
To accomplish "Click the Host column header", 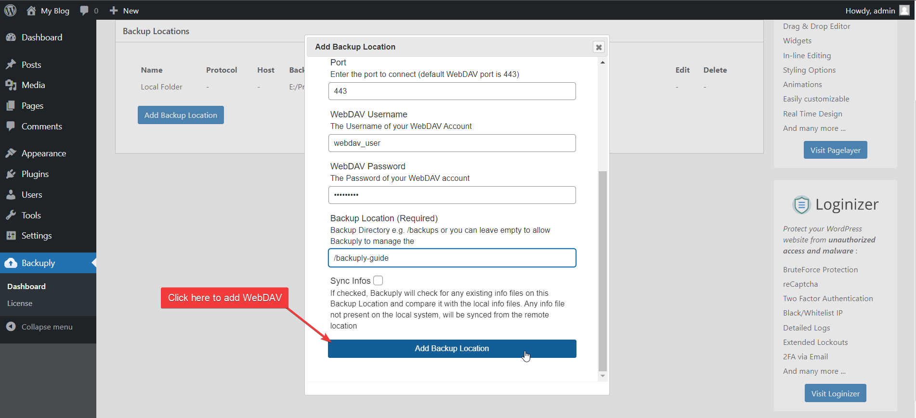I will coord(266,70).
